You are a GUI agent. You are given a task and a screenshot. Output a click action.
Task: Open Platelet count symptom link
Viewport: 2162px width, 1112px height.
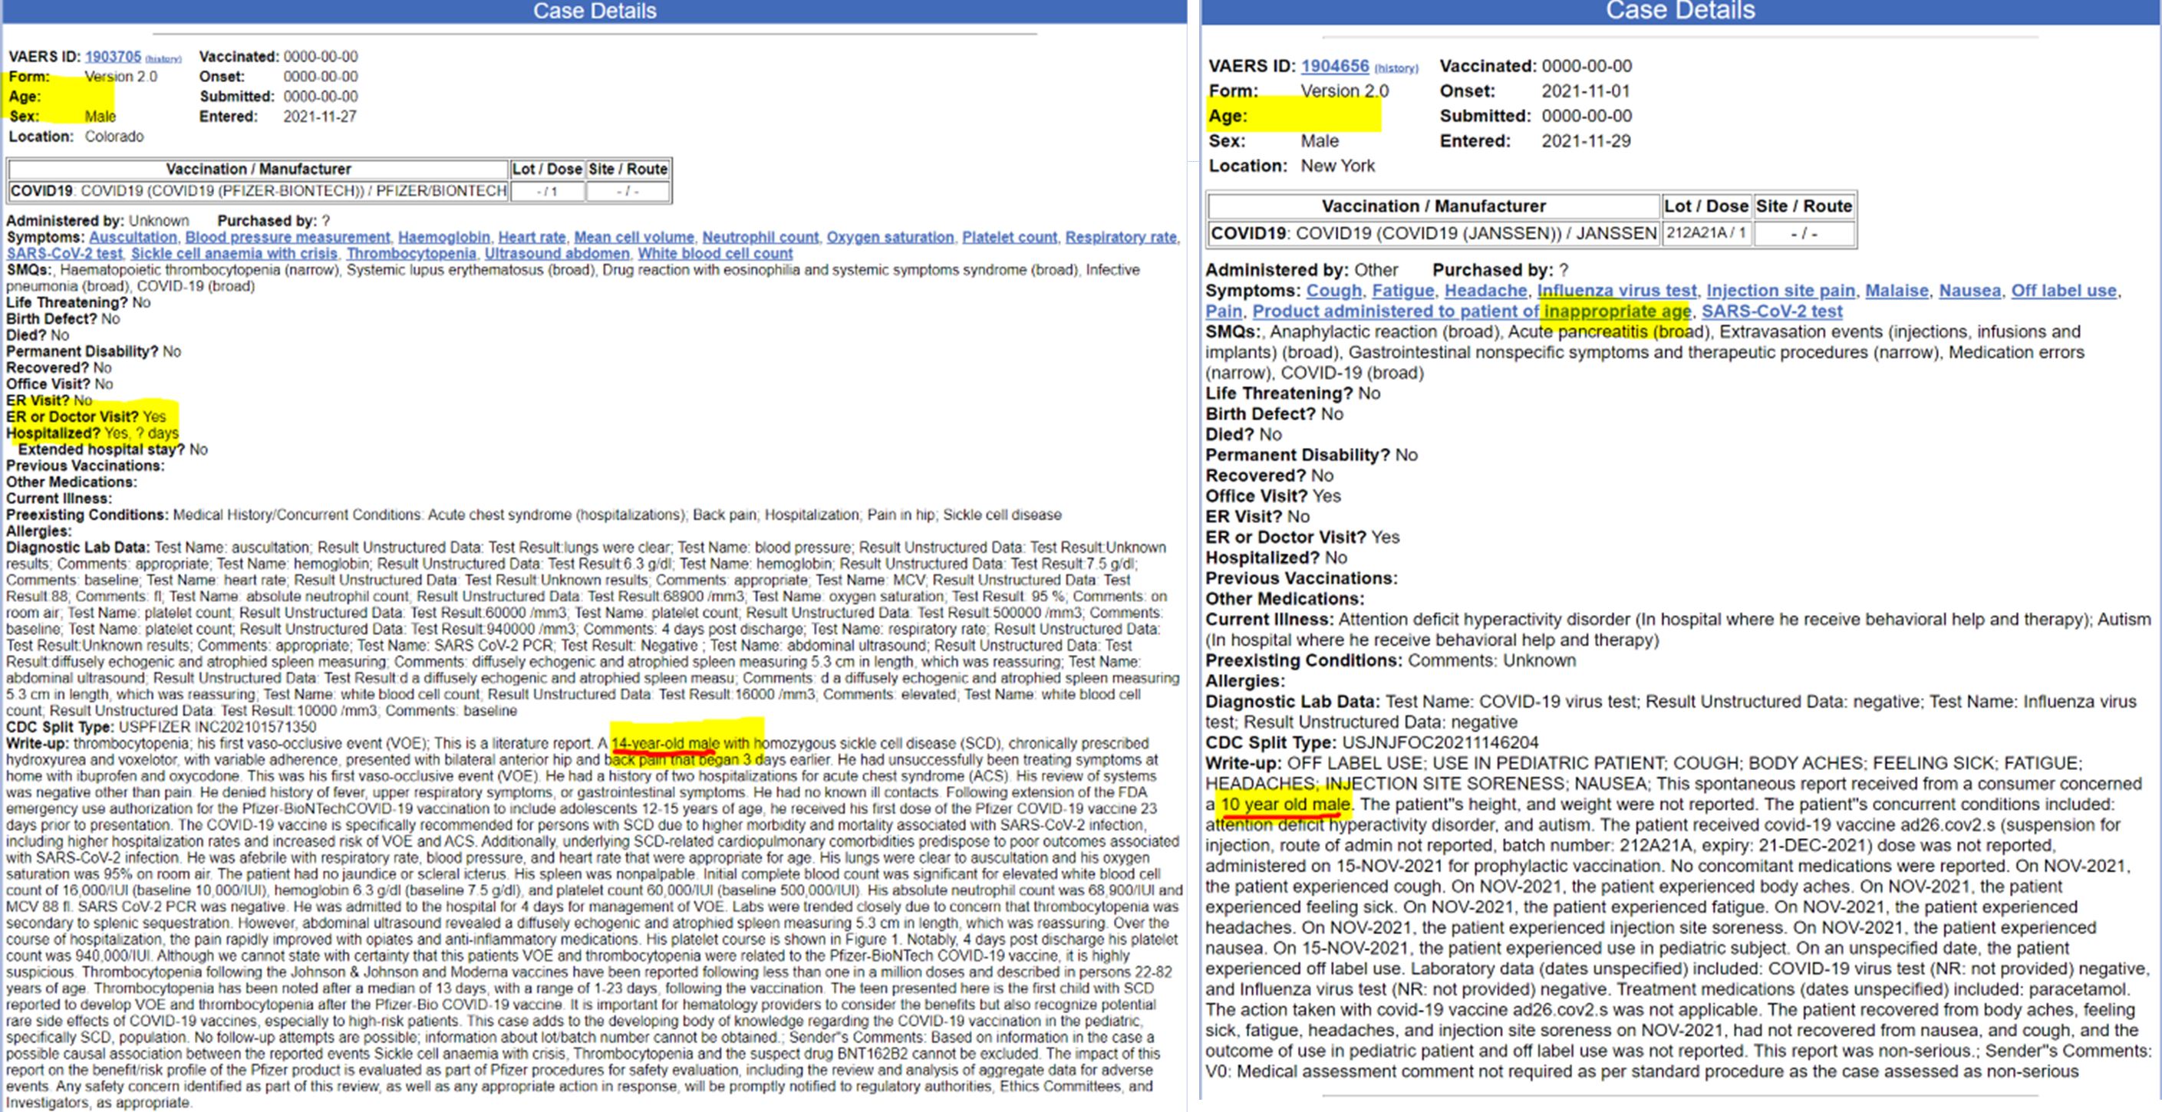1009,238
